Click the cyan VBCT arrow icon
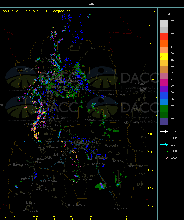 [164, 145]
